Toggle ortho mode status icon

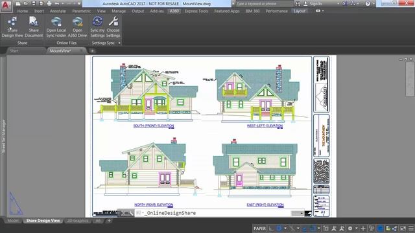[271, 228]
